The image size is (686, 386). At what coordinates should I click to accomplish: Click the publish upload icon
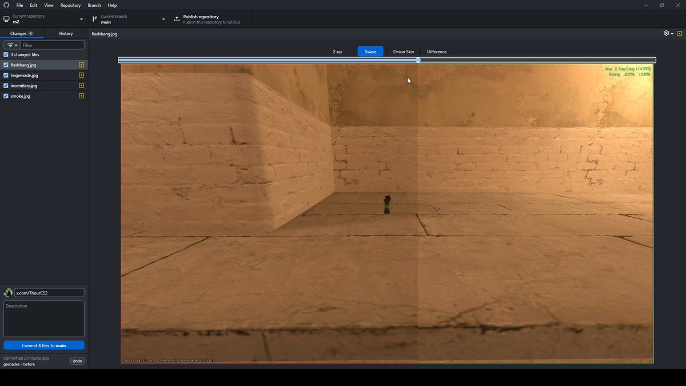point(177,19)
